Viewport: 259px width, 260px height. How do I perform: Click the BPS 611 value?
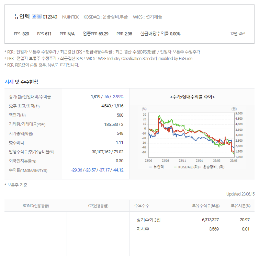pos(44,34)
